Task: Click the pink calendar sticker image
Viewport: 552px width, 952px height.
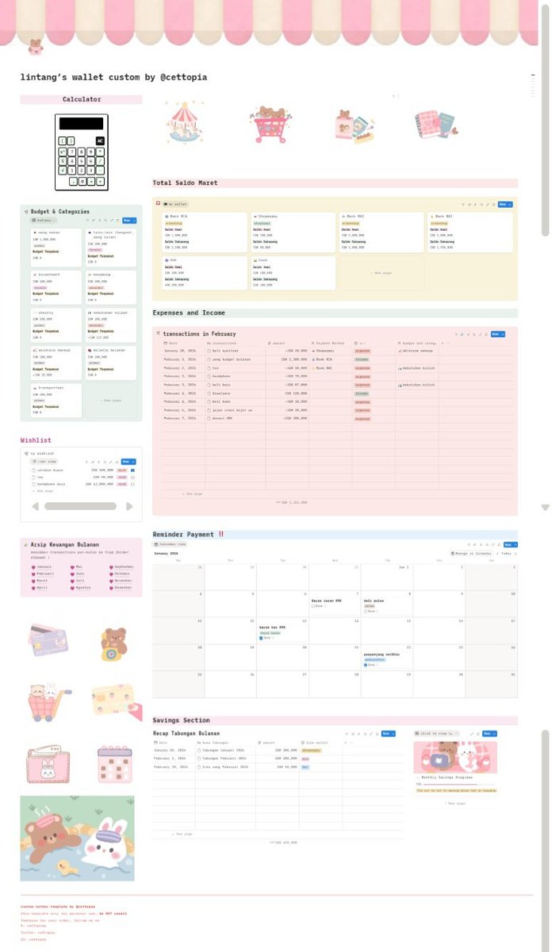Action: (114, 764)
